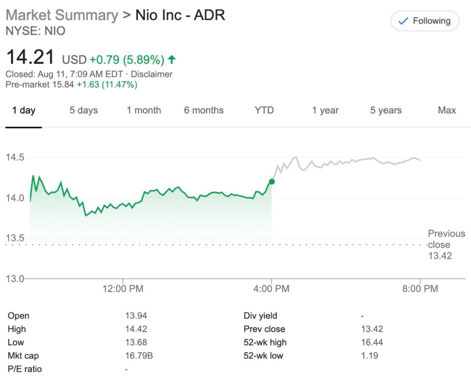View the 6 months performance tab
Image resolution: width=471 pixels, height=380 pixels.
coord(204,110)
